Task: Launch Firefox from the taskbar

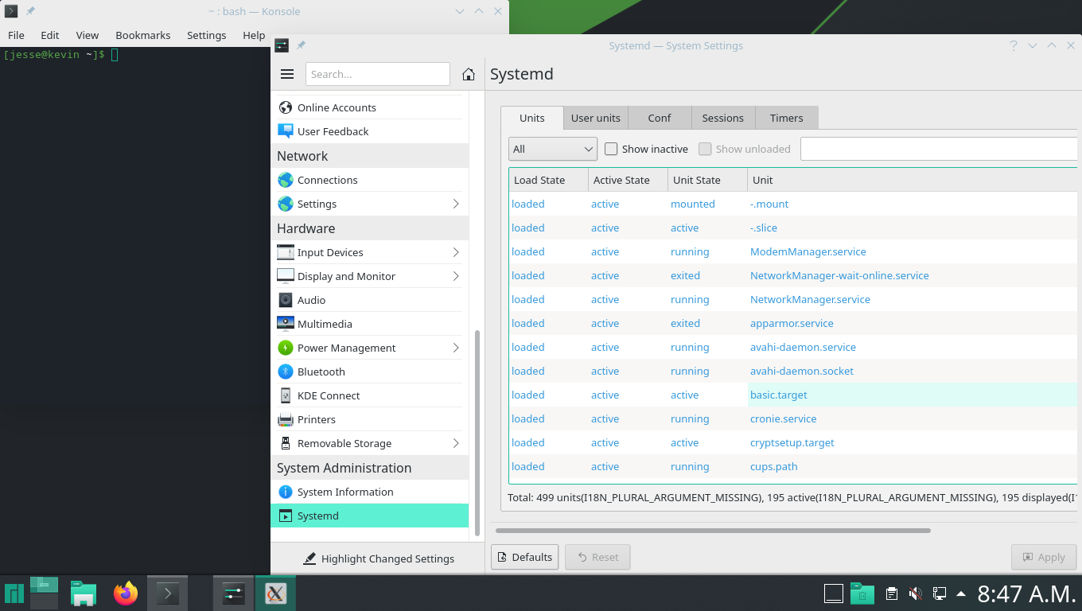Action: pos(126,593)
